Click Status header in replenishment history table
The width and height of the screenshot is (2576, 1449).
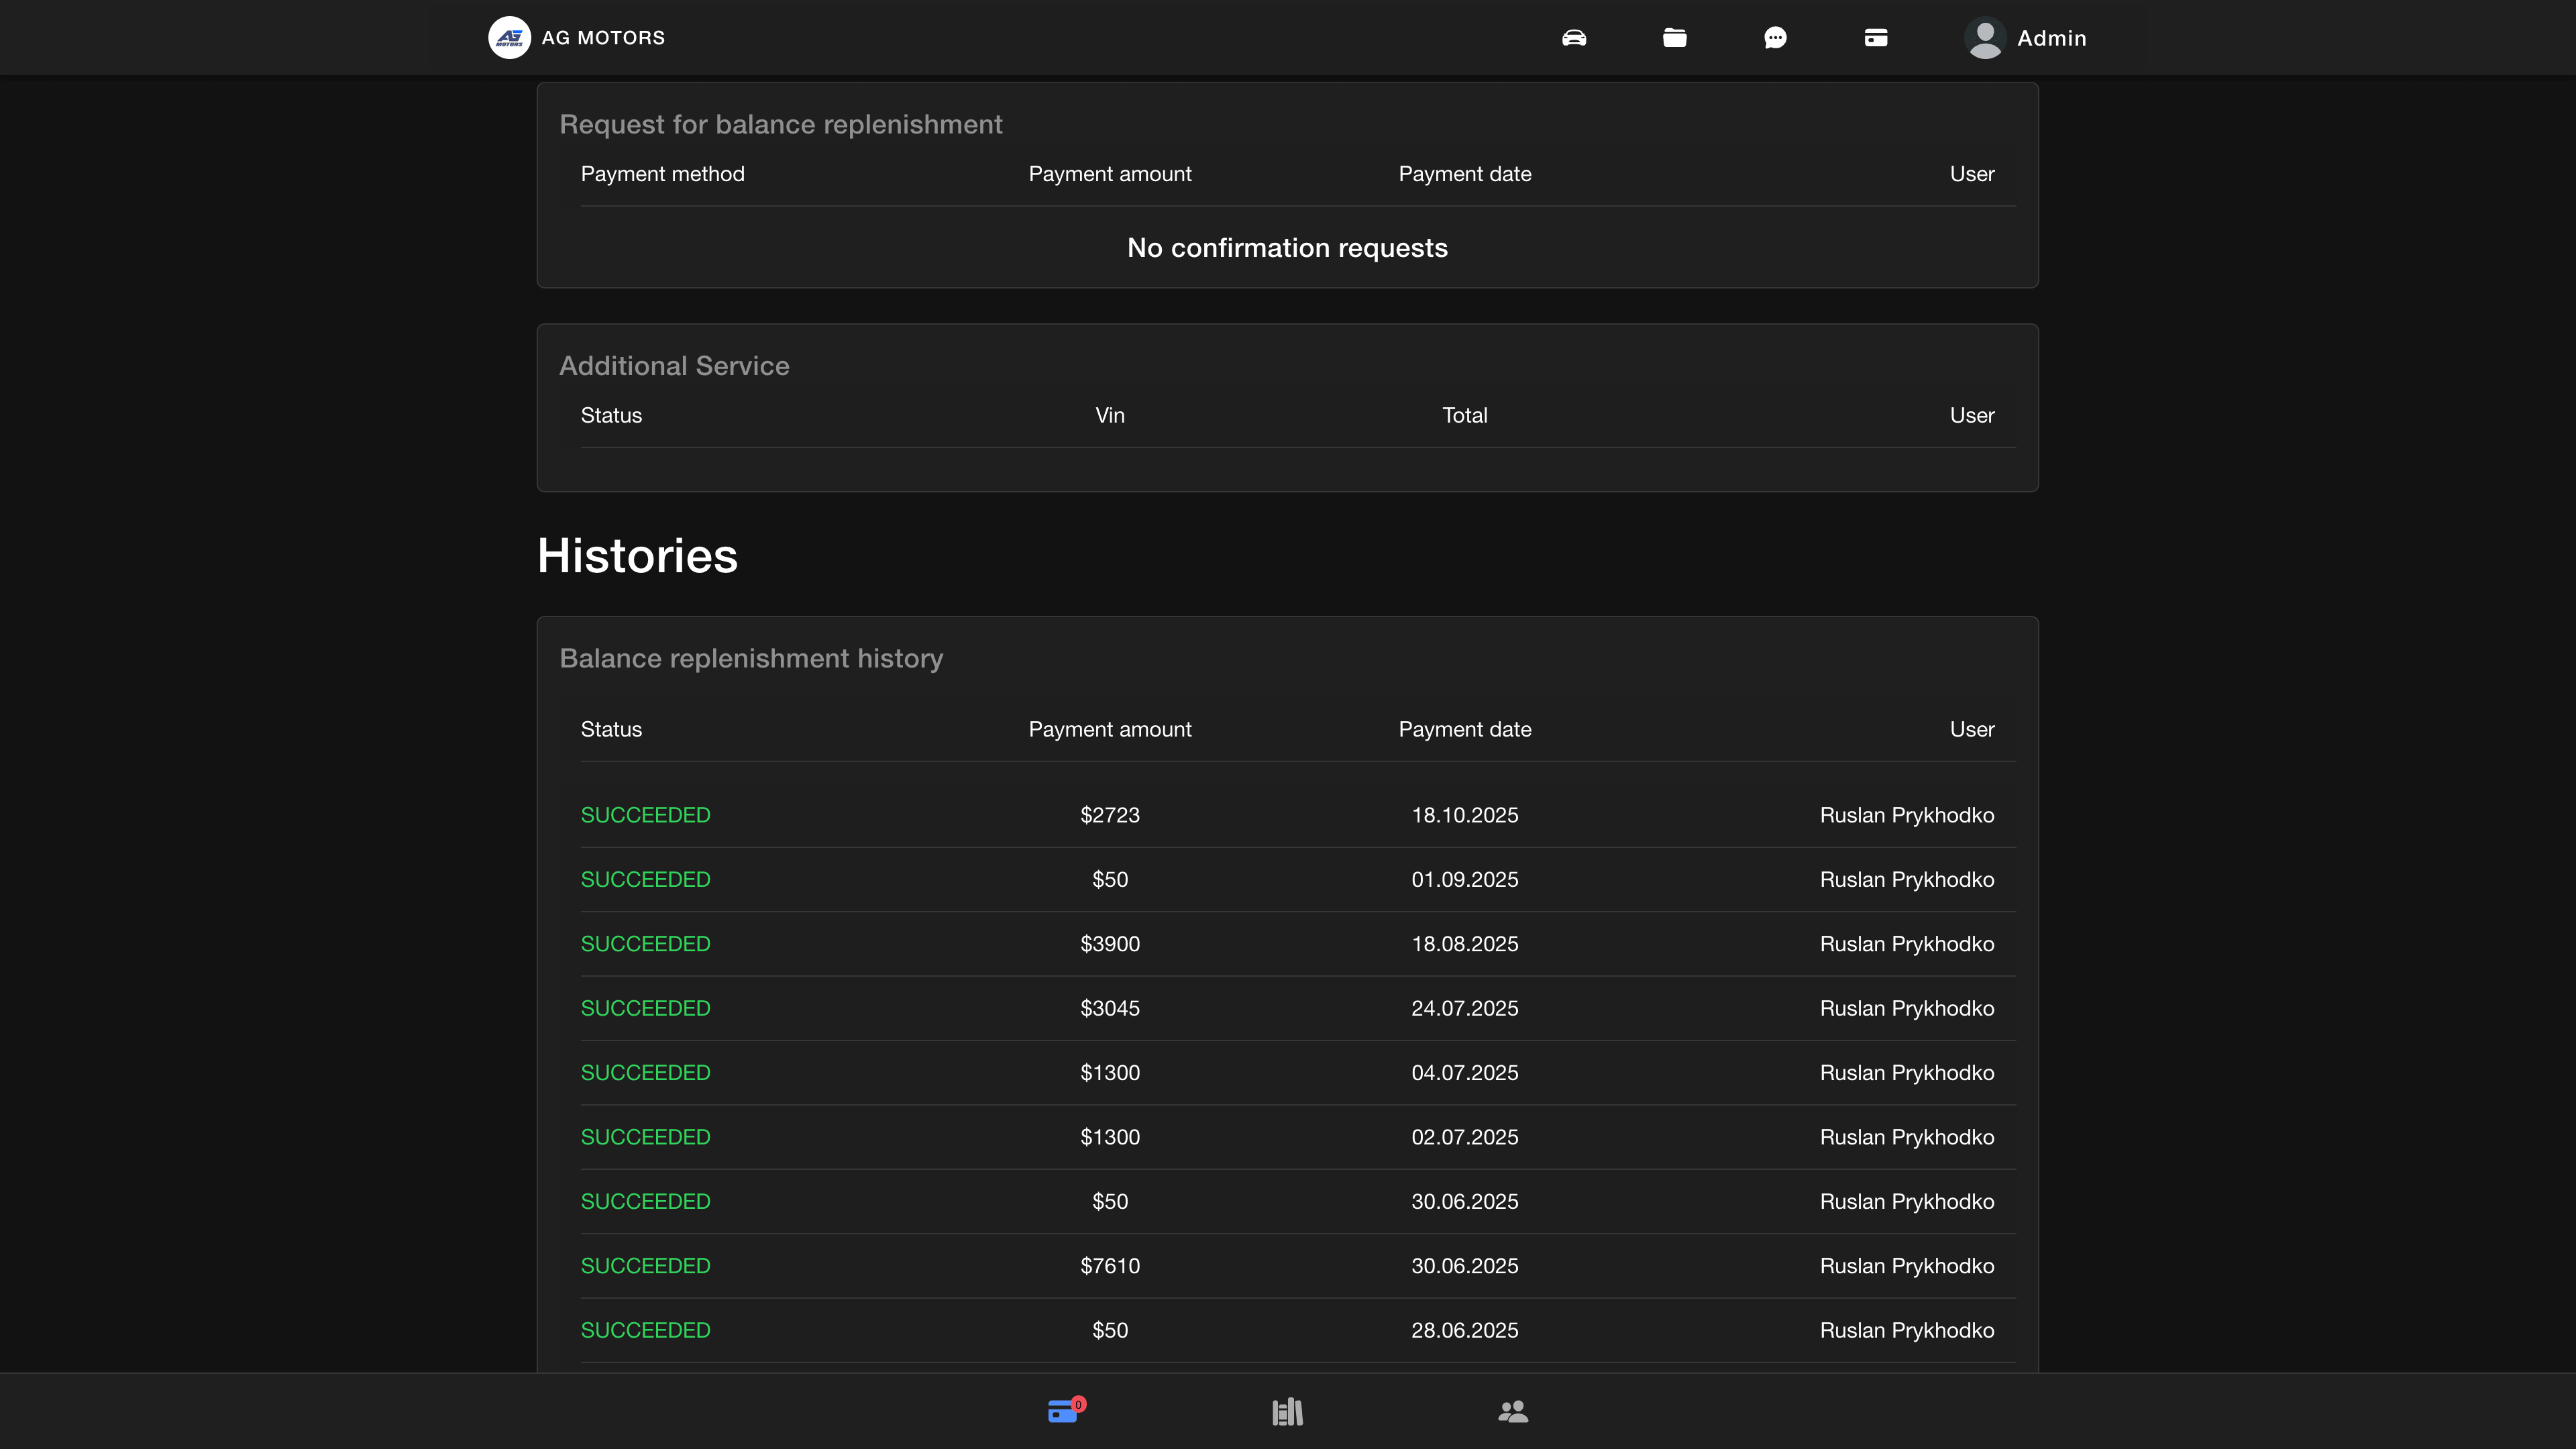[x=611, y=729]
